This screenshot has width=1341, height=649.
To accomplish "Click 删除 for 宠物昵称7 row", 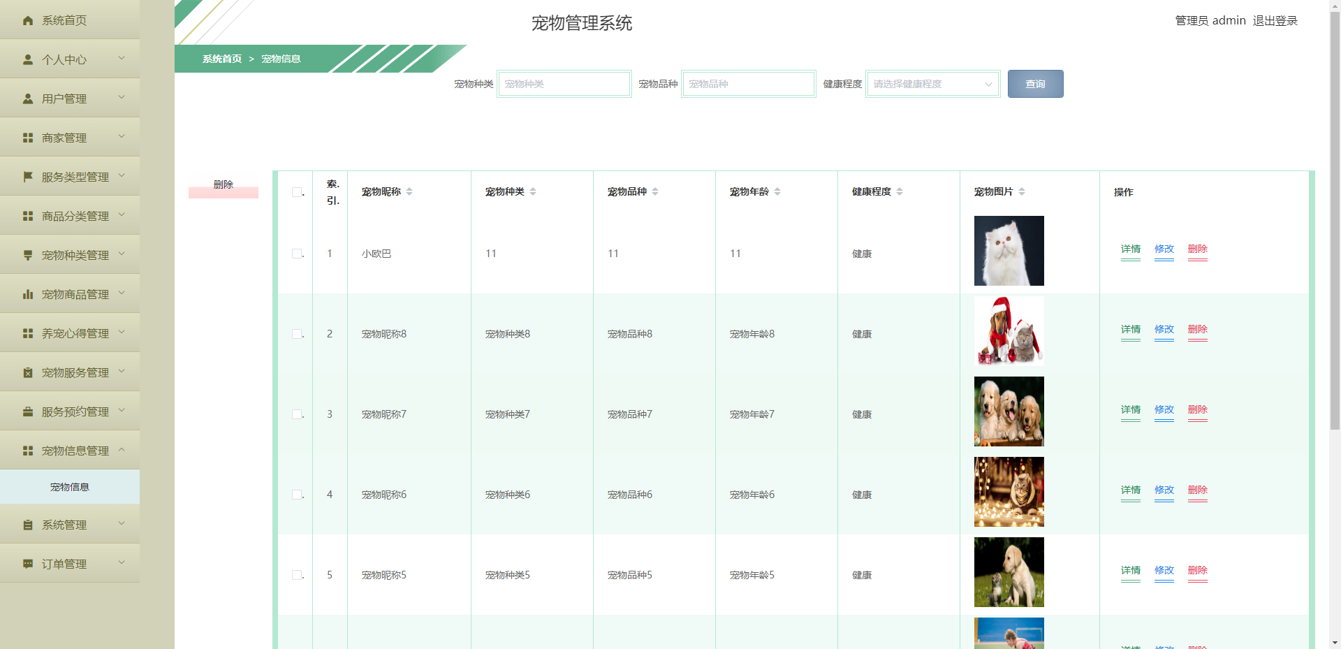I will coord(1198,411).
